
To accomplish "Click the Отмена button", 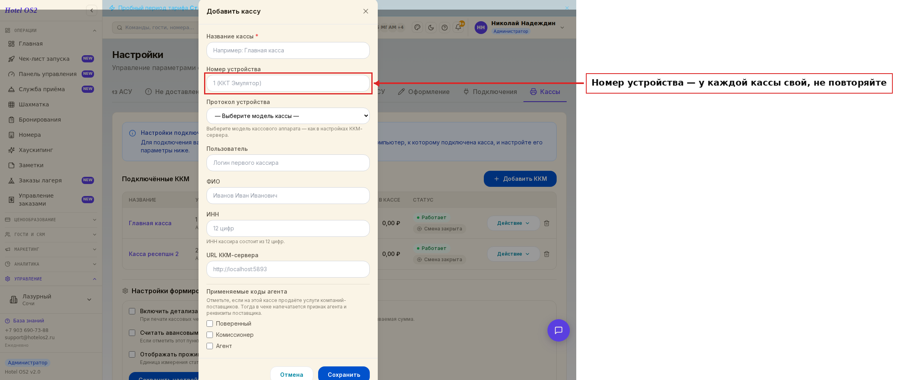I will 292,374.
